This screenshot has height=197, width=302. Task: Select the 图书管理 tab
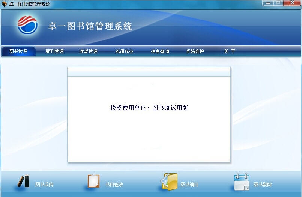pyautogui.click(x=18, y=52)
